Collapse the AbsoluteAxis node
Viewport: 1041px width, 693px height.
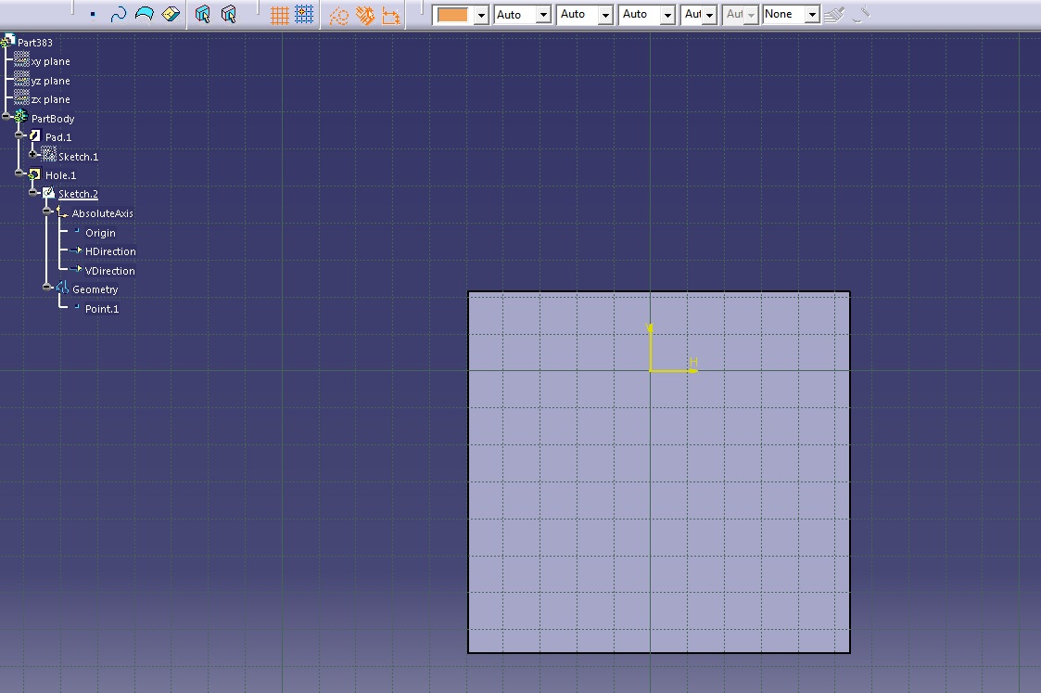pos(46,211)
